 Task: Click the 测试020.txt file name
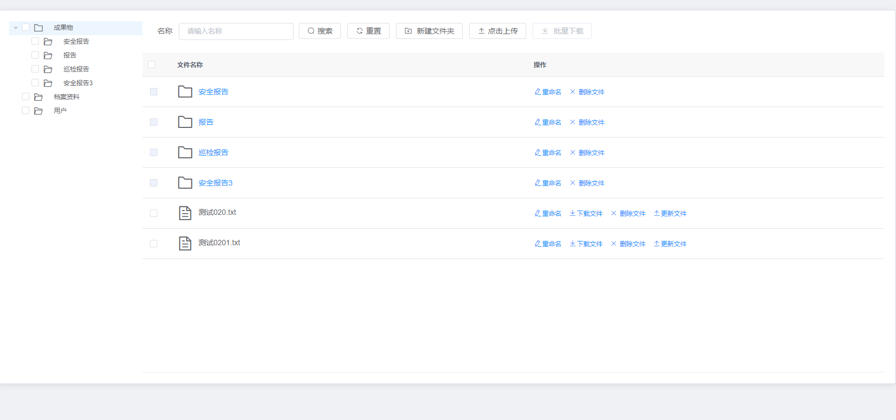[x=217, y=212]
